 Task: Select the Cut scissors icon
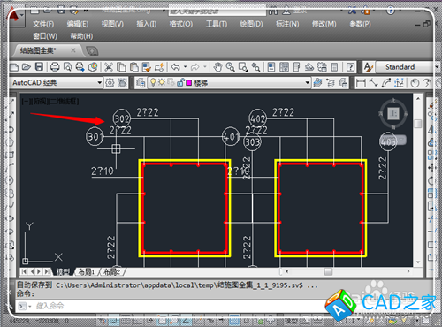[x=109, y=67]
